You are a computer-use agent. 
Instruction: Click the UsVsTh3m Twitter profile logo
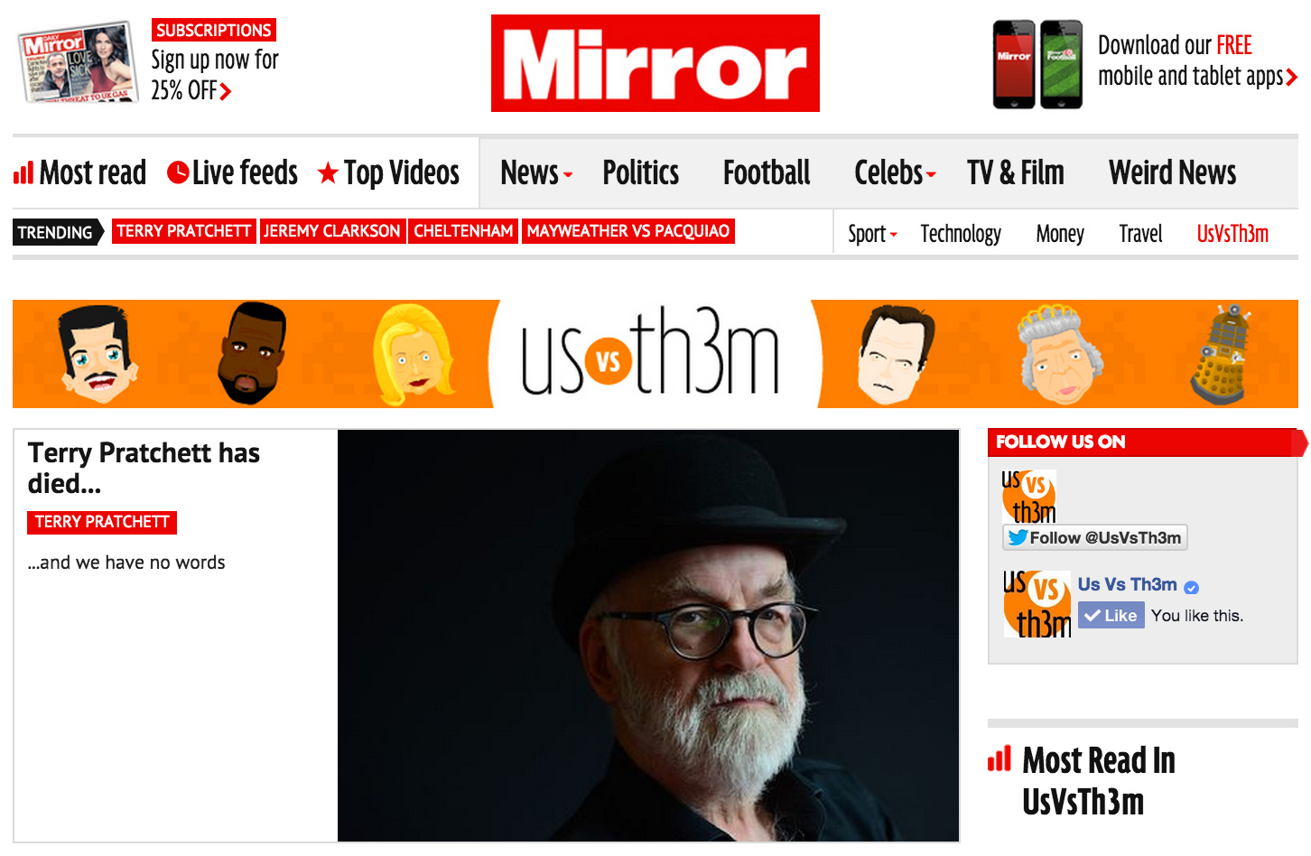click(1028, 497)
